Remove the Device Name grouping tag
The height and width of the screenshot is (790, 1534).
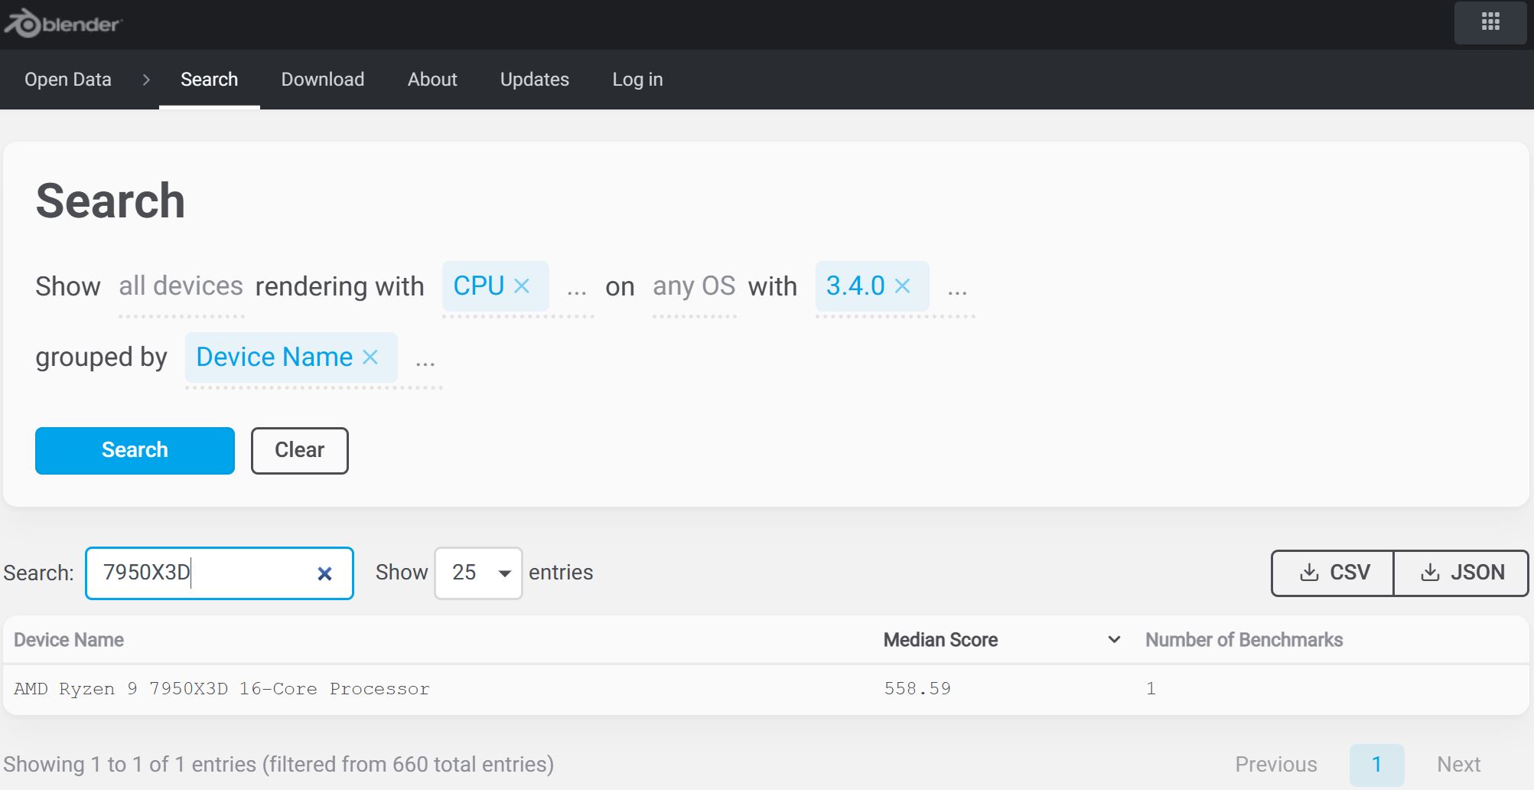pyautogui.click(x=370, y=357)
